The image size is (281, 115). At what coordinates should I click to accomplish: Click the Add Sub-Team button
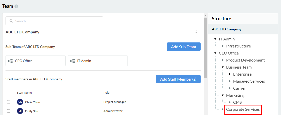(x=184, y=47)
